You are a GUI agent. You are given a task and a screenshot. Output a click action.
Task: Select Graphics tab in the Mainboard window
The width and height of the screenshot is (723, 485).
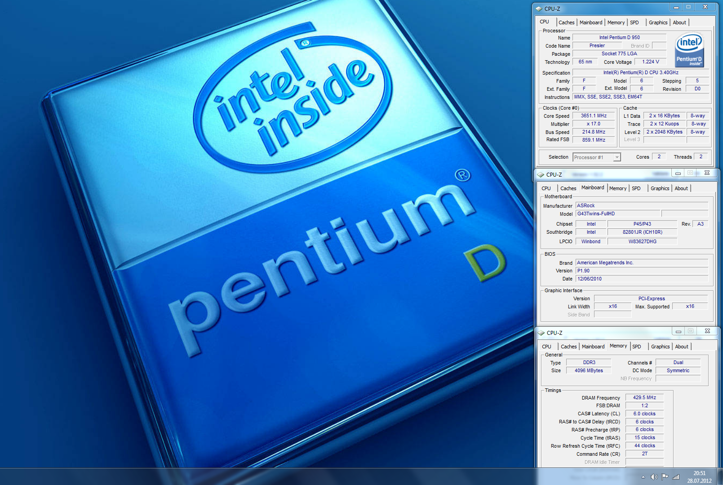pyautogui.click(x=660, y=188)
